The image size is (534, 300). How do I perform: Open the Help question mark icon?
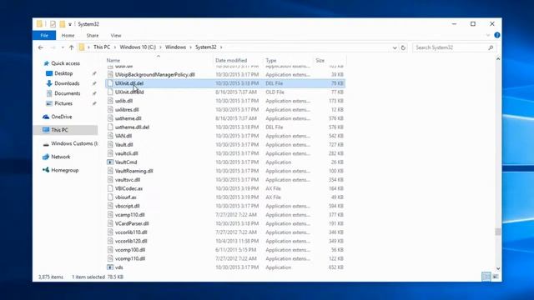click(497, 35)
